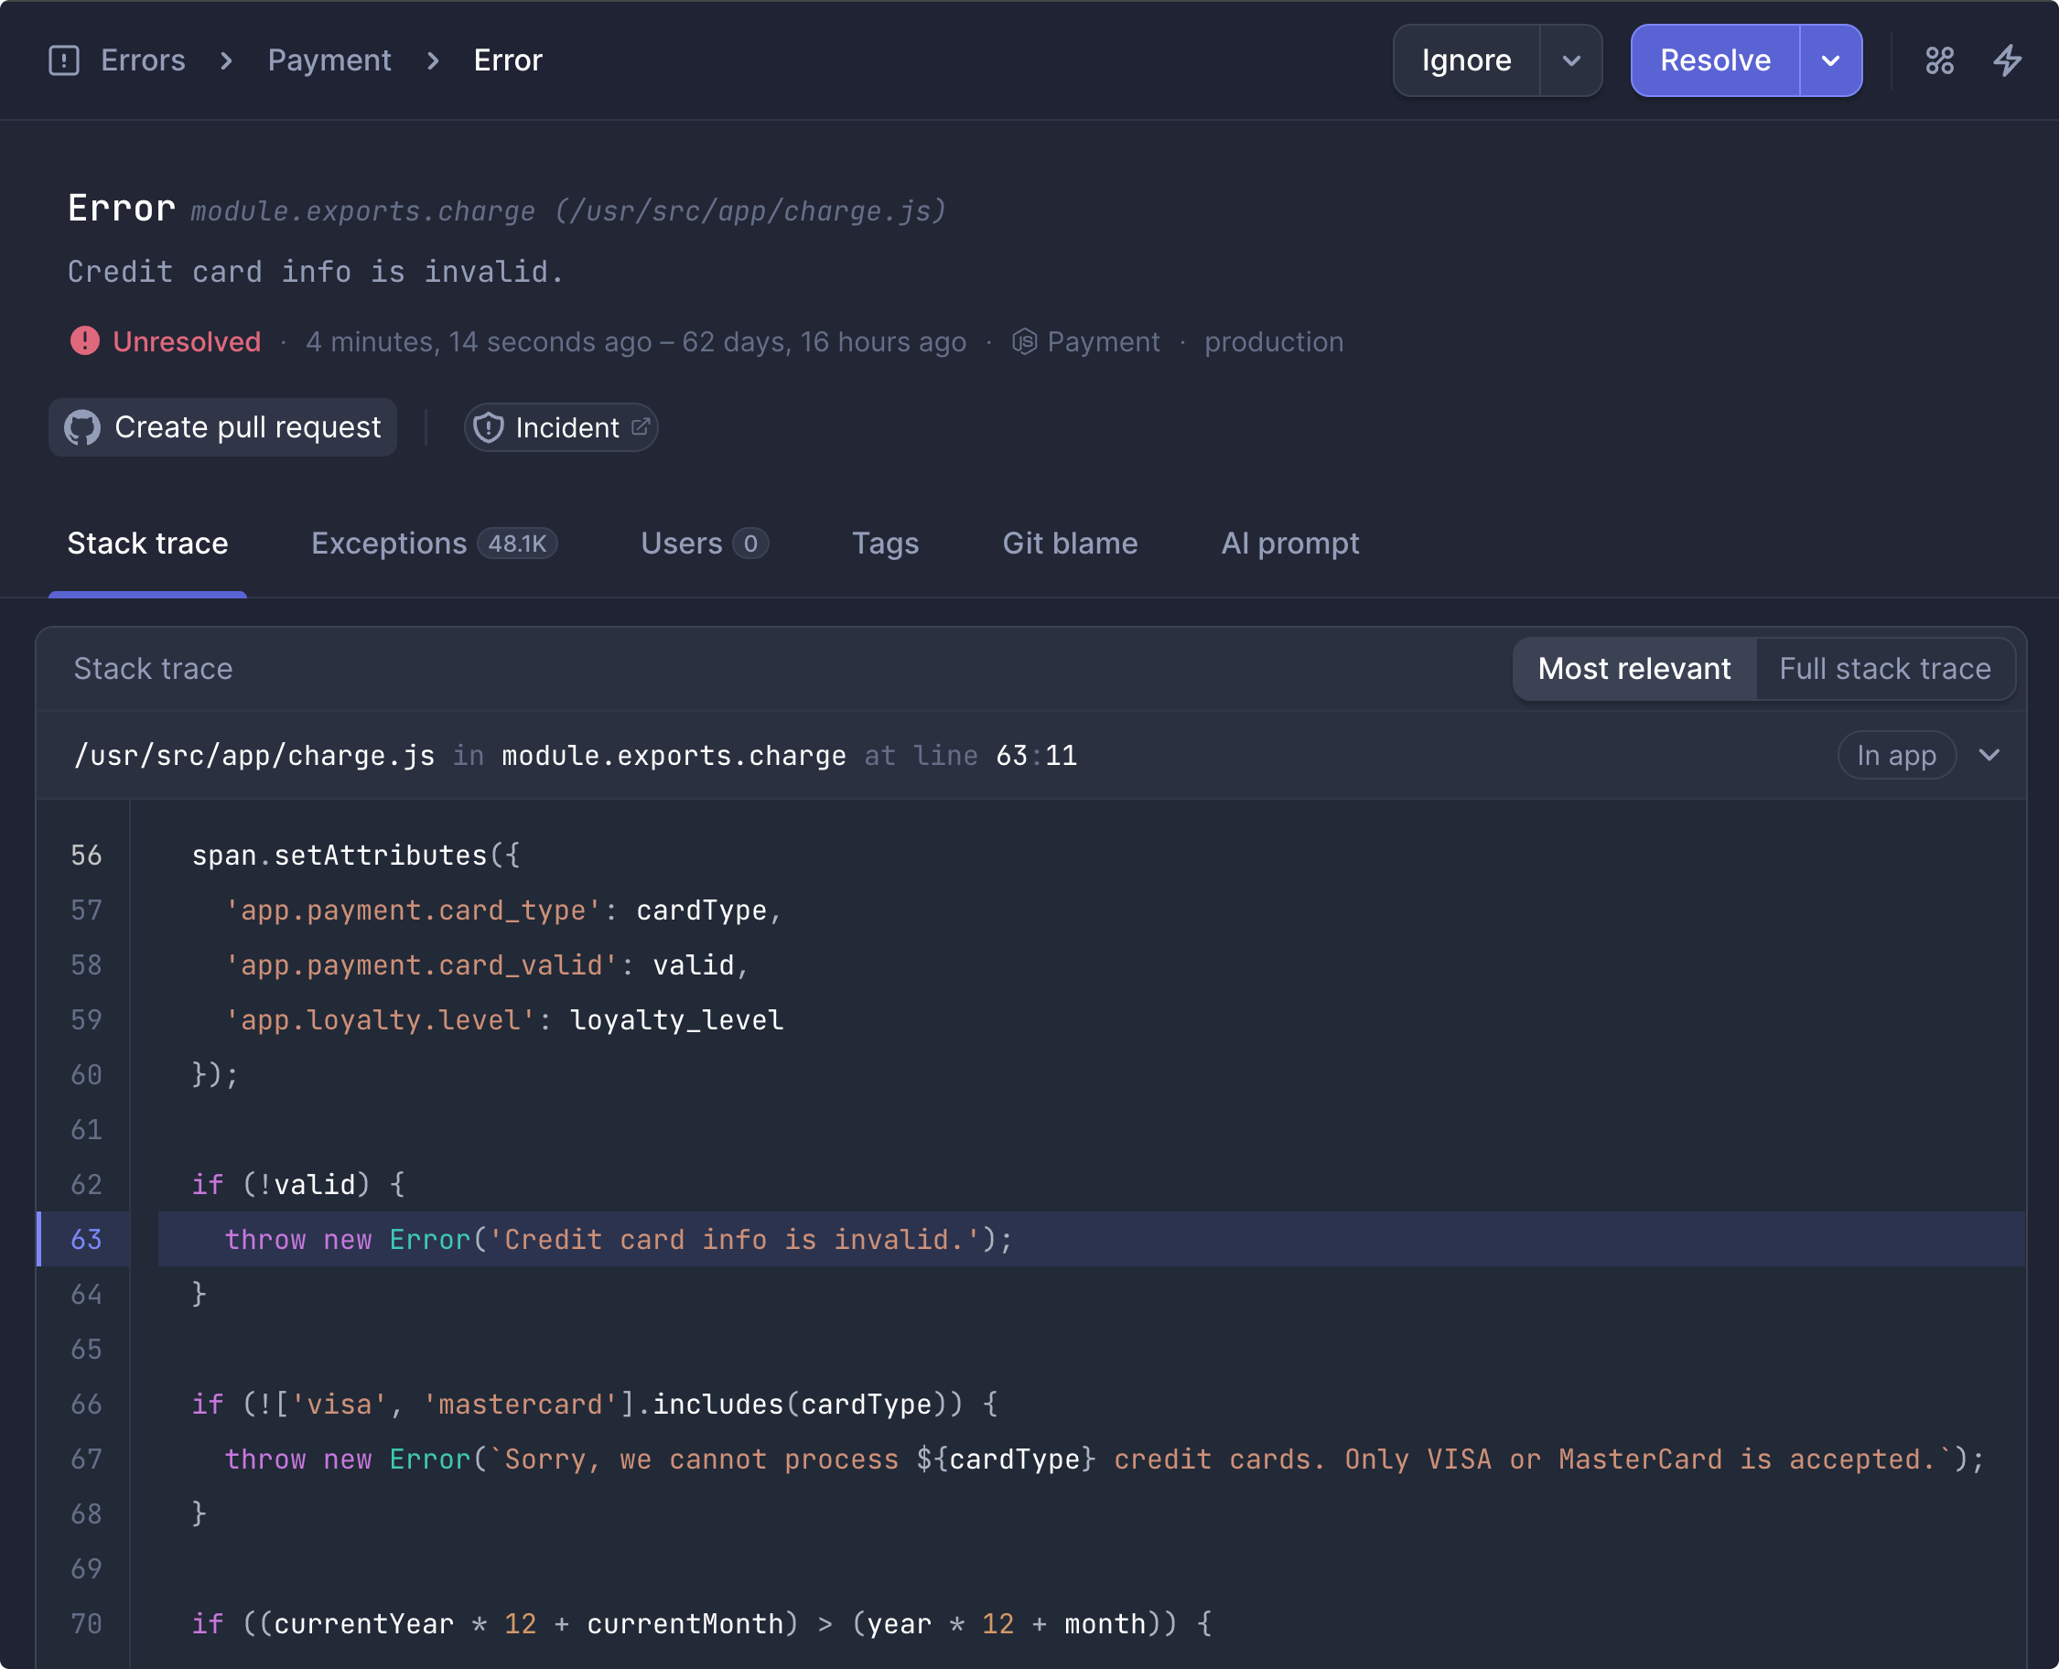Click line number 67 in gutter
Image resolution: width=2059 pixels, height=1669 pixels.
coord(85,1459)
